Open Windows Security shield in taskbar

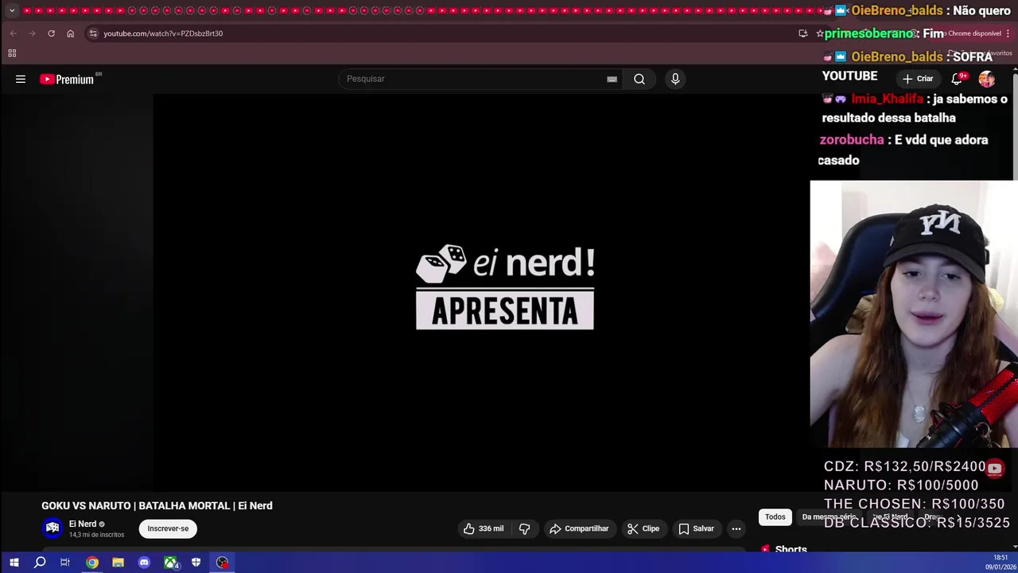coord(196,563)
